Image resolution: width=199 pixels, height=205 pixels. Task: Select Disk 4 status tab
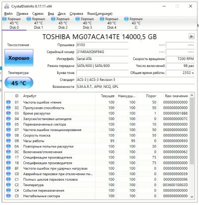point(111,23)
